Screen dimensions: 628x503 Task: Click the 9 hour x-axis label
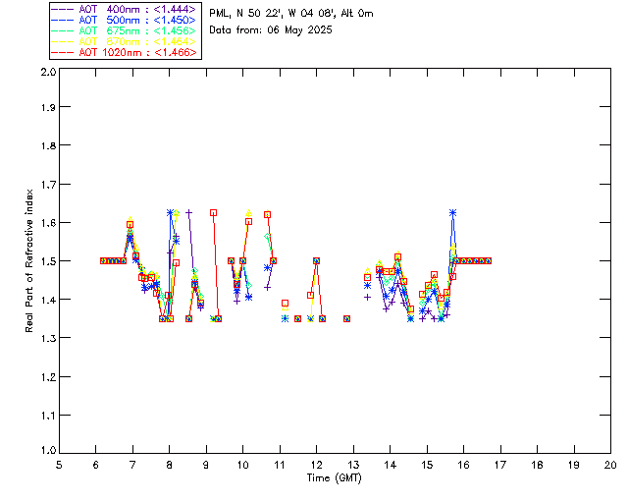206,465
